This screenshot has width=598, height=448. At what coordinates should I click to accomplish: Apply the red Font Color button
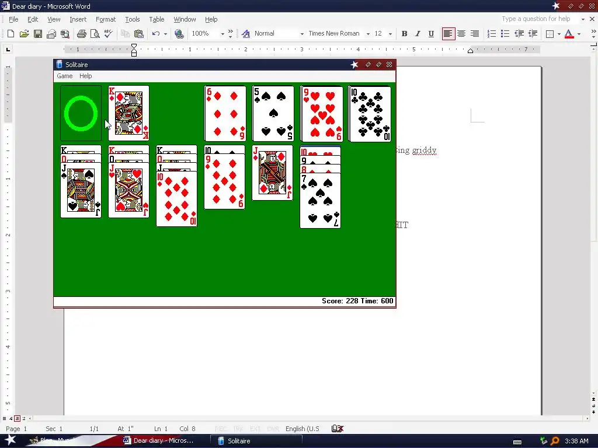tap(569, 33)
